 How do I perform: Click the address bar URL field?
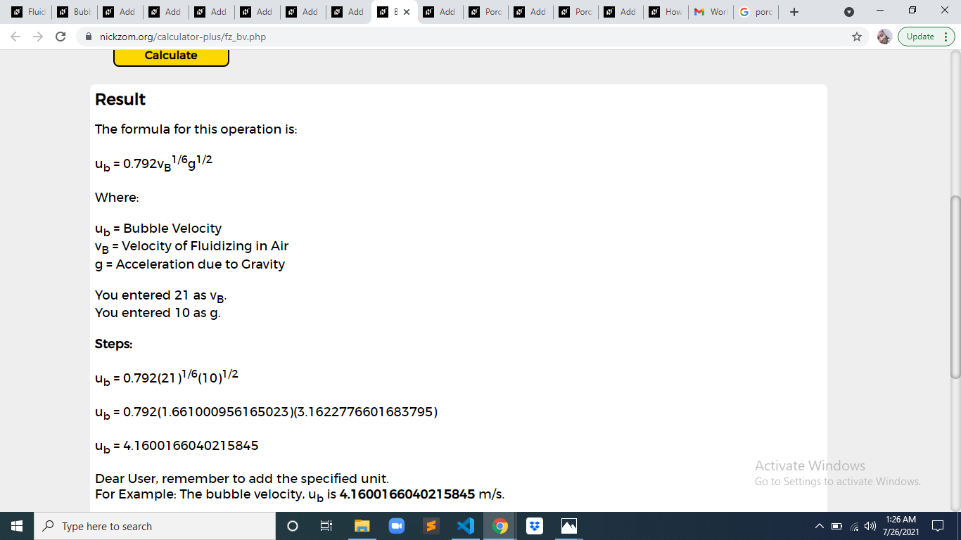pos(464,37)
